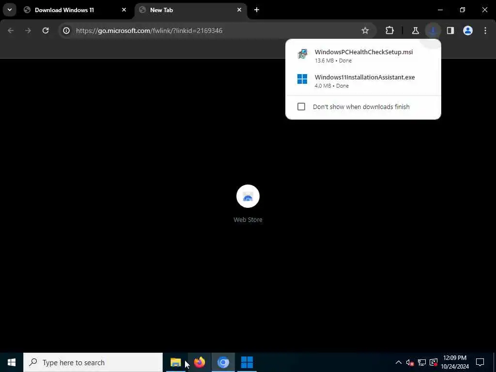Open the Extensions puzzle icon

click(x=390, y=31)
